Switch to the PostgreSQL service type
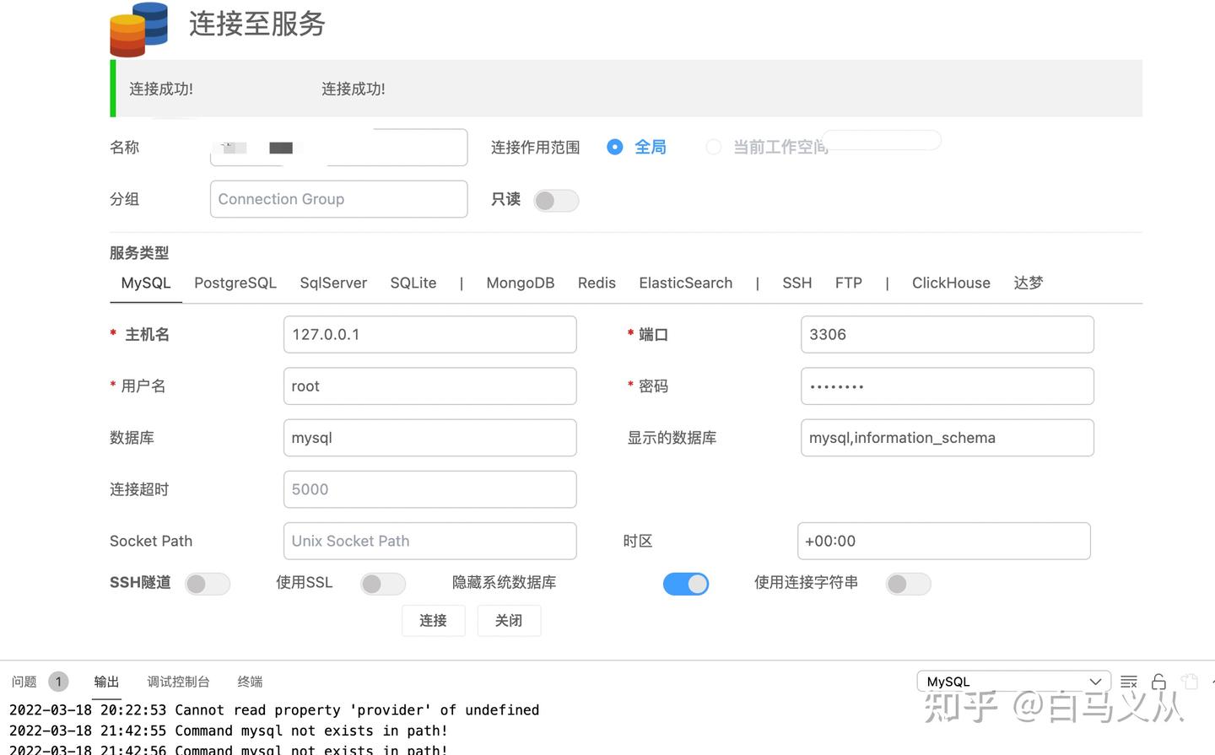Viewport: 1215px width, 755px height. click(235, 283)
